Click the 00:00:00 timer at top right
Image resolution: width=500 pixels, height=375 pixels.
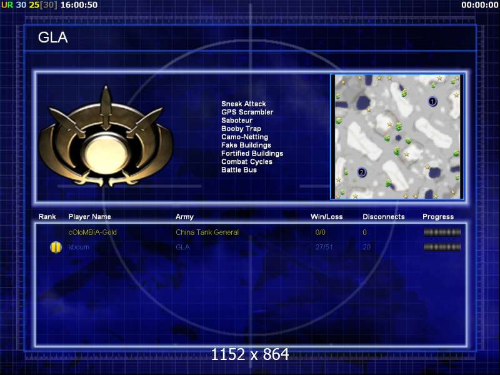[x=480, y=5]
